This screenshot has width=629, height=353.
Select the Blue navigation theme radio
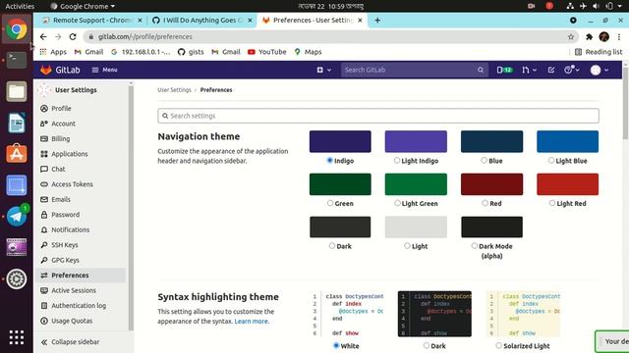484,161
